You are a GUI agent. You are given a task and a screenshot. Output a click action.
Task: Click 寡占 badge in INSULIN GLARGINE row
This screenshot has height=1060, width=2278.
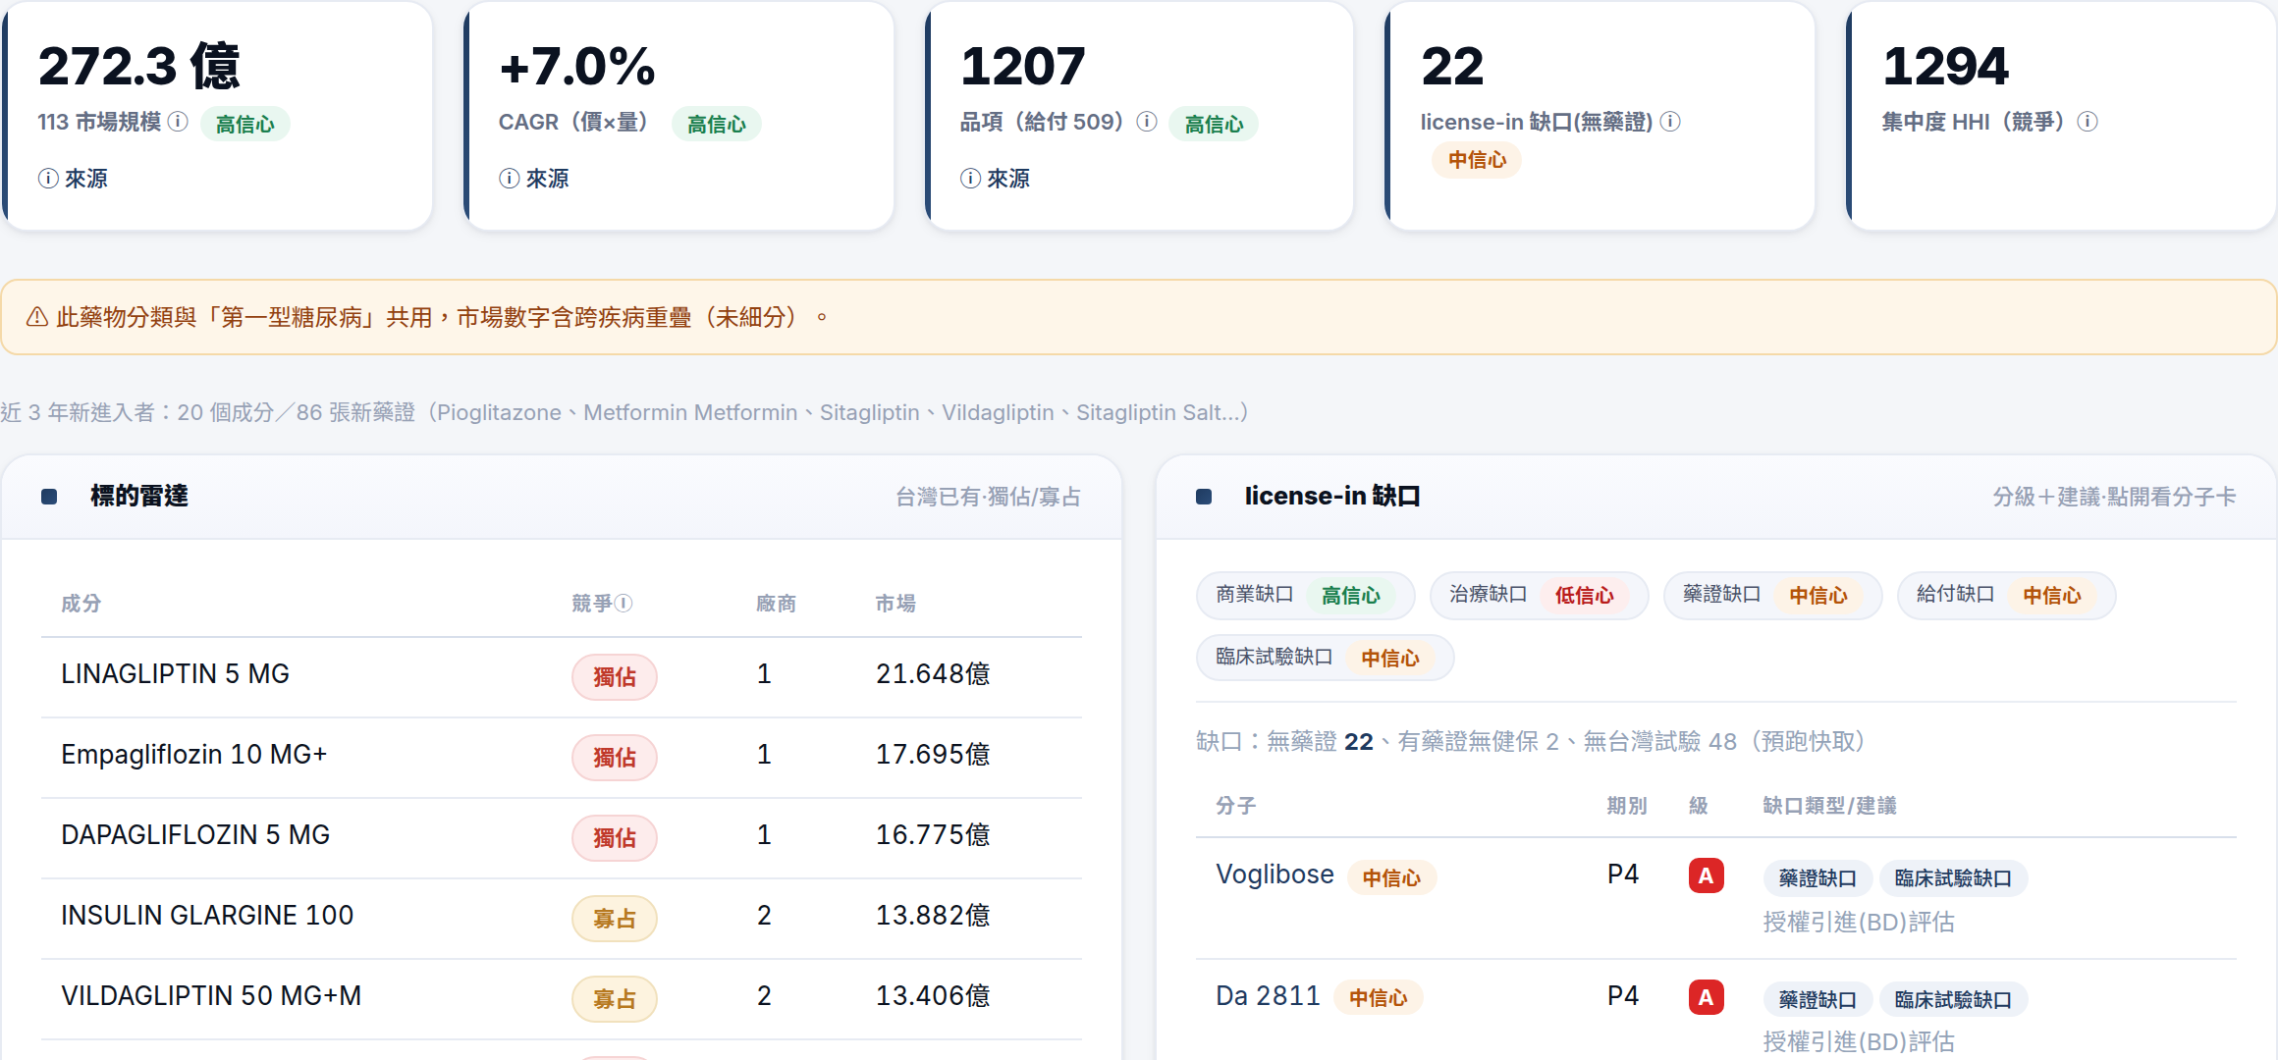615,919
